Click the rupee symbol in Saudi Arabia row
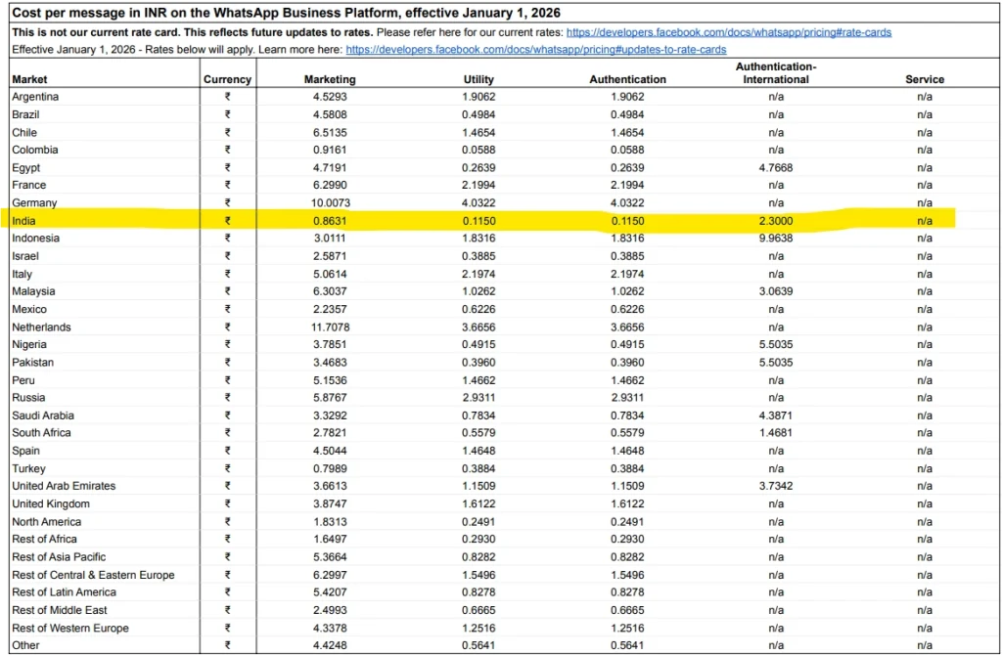 point(227,415)
